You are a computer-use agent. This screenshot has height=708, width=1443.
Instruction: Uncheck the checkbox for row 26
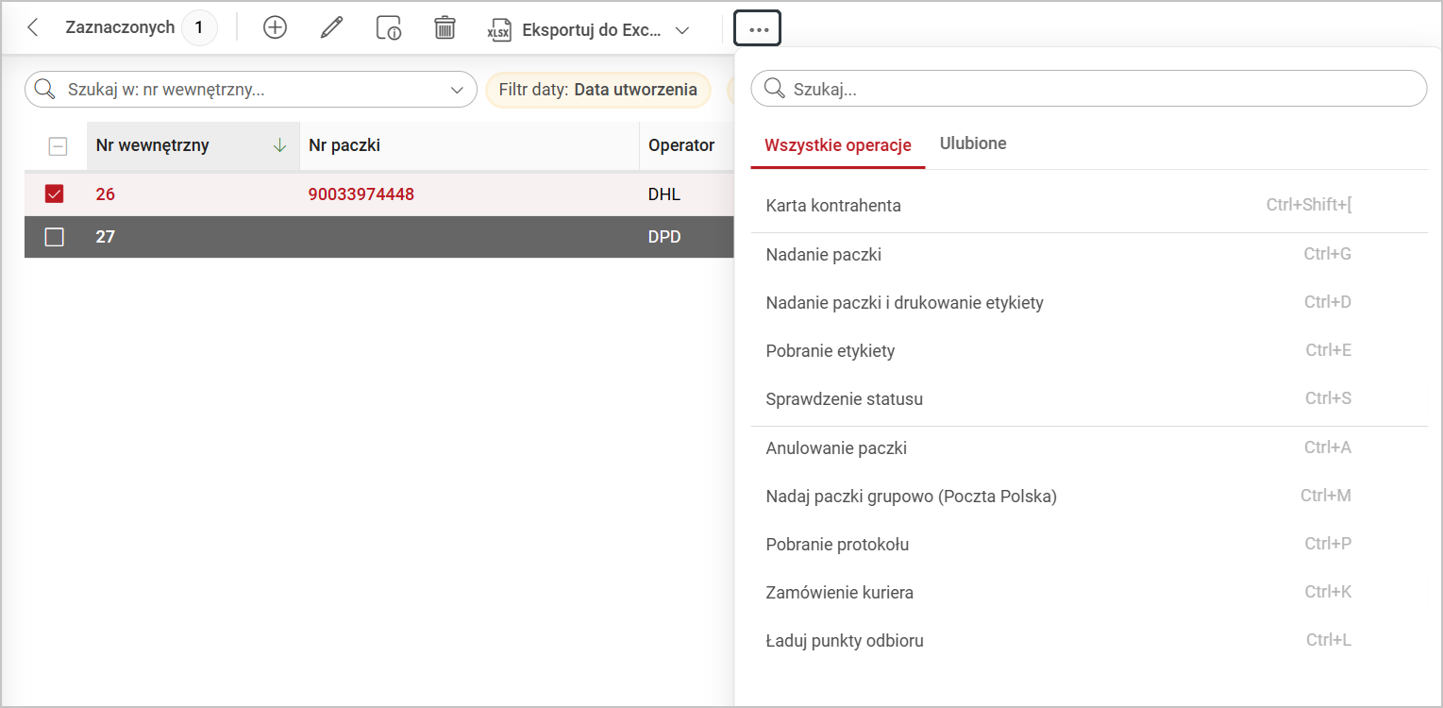(55, 194)
